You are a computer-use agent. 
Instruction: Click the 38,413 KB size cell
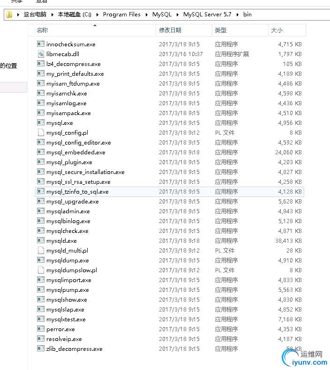(288, 240)
